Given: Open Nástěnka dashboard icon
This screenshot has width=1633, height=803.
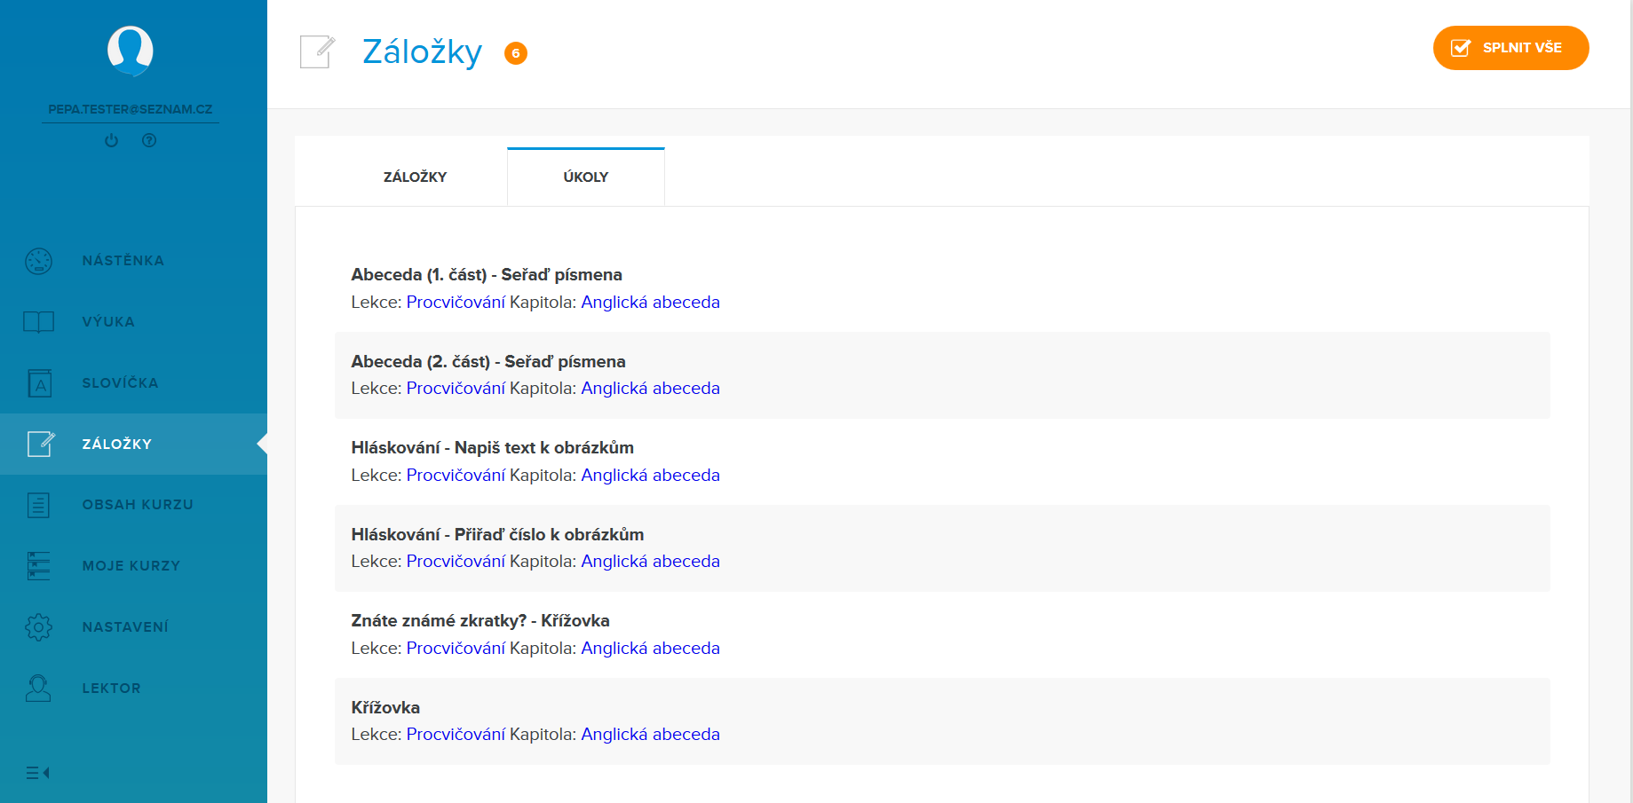Looking at the screenshot, I should pos(39,261).
